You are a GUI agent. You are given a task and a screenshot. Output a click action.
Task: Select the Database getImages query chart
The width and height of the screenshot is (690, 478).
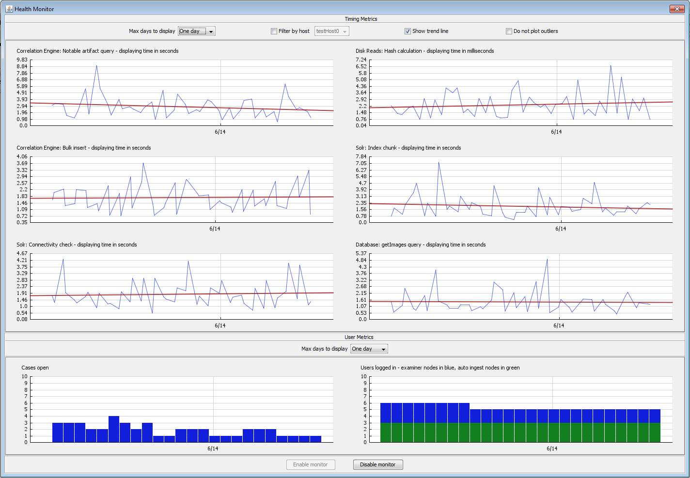point(521,286)
